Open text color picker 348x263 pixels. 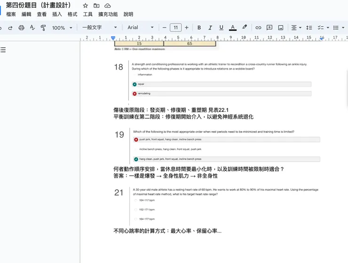pos(233,28)
